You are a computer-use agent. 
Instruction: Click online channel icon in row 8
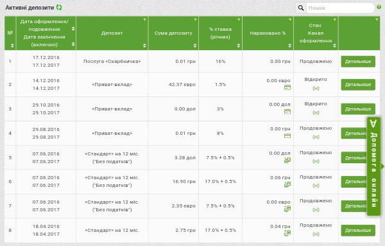316,234
